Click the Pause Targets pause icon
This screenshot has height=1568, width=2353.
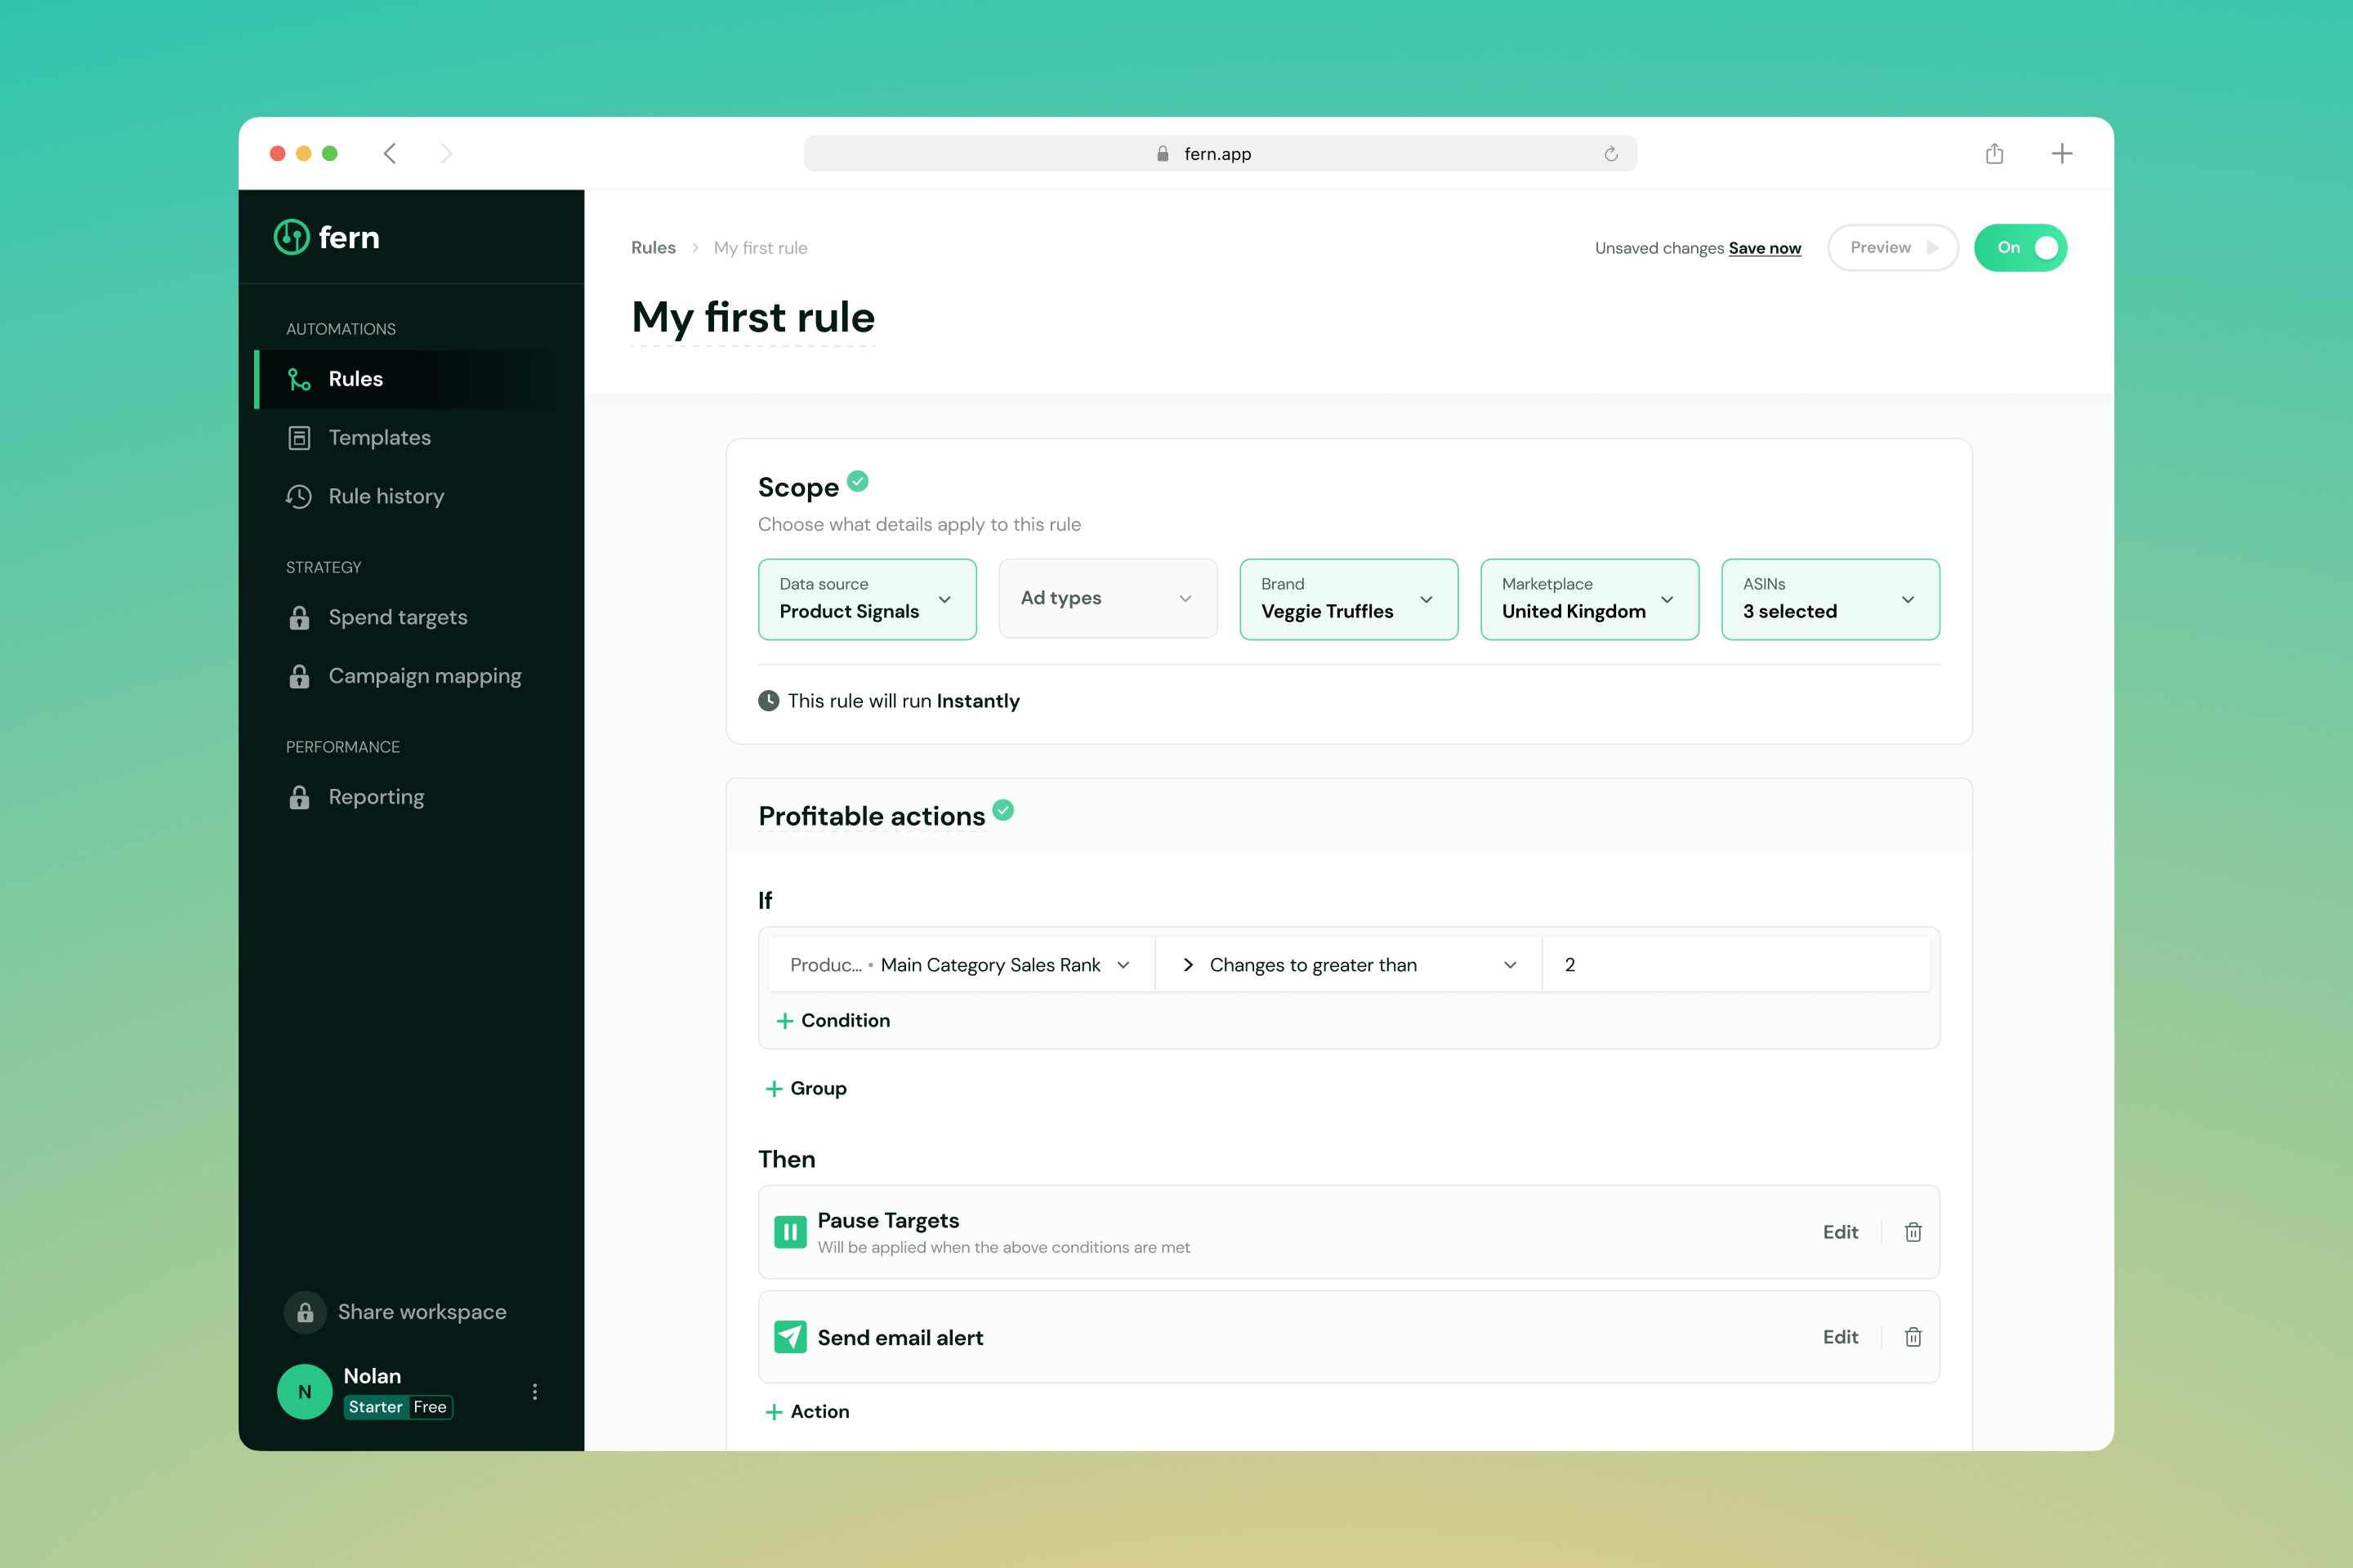click(x=790, y=1232)
